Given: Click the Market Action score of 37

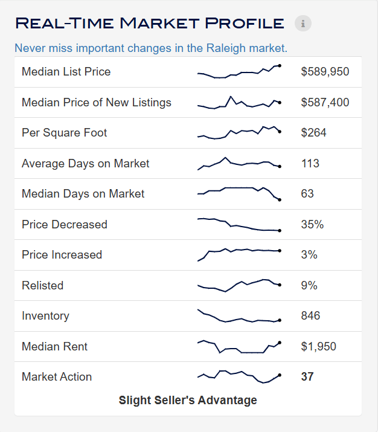Looking at the screenshot, I should (x=307, y=377).
